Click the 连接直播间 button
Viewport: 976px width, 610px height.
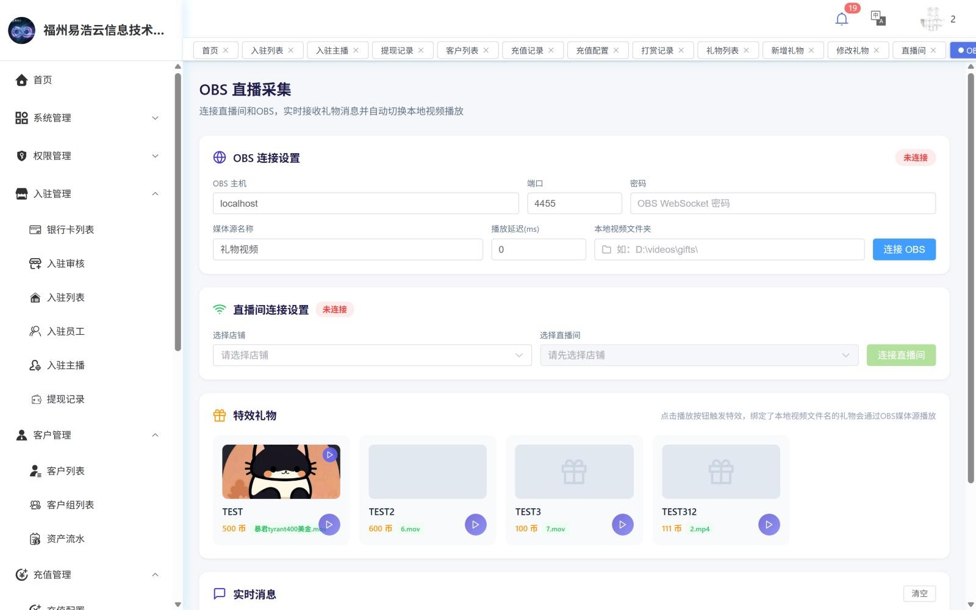(901, 355)
